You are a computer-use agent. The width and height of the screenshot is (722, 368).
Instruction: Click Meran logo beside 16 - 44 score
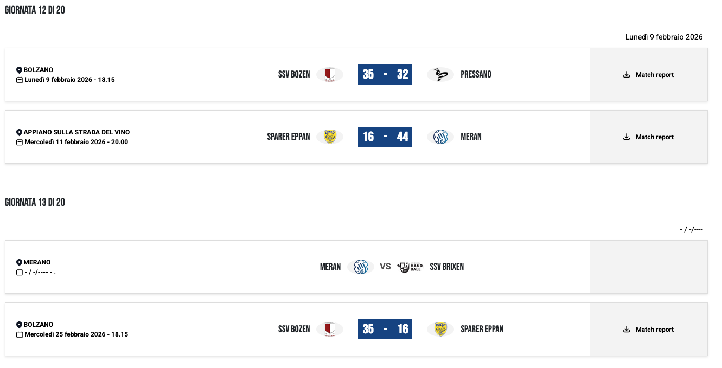440,137
